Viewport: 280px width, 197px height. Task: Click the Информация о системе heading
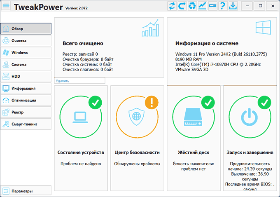point(207,43)
